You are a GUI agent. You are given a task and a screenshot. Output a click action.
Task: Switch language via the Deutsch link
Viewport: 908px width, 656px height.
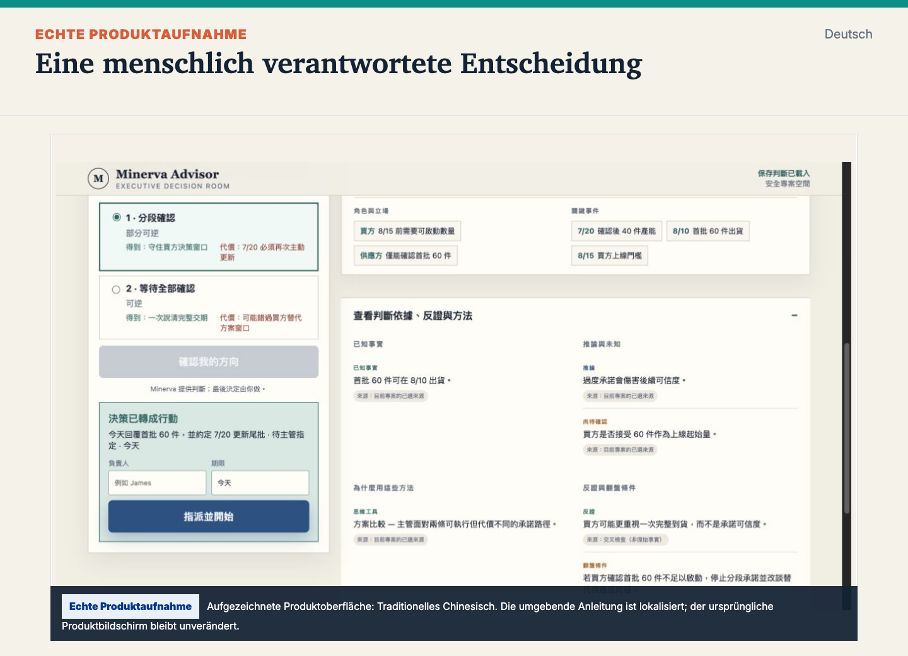pos(848,34)
